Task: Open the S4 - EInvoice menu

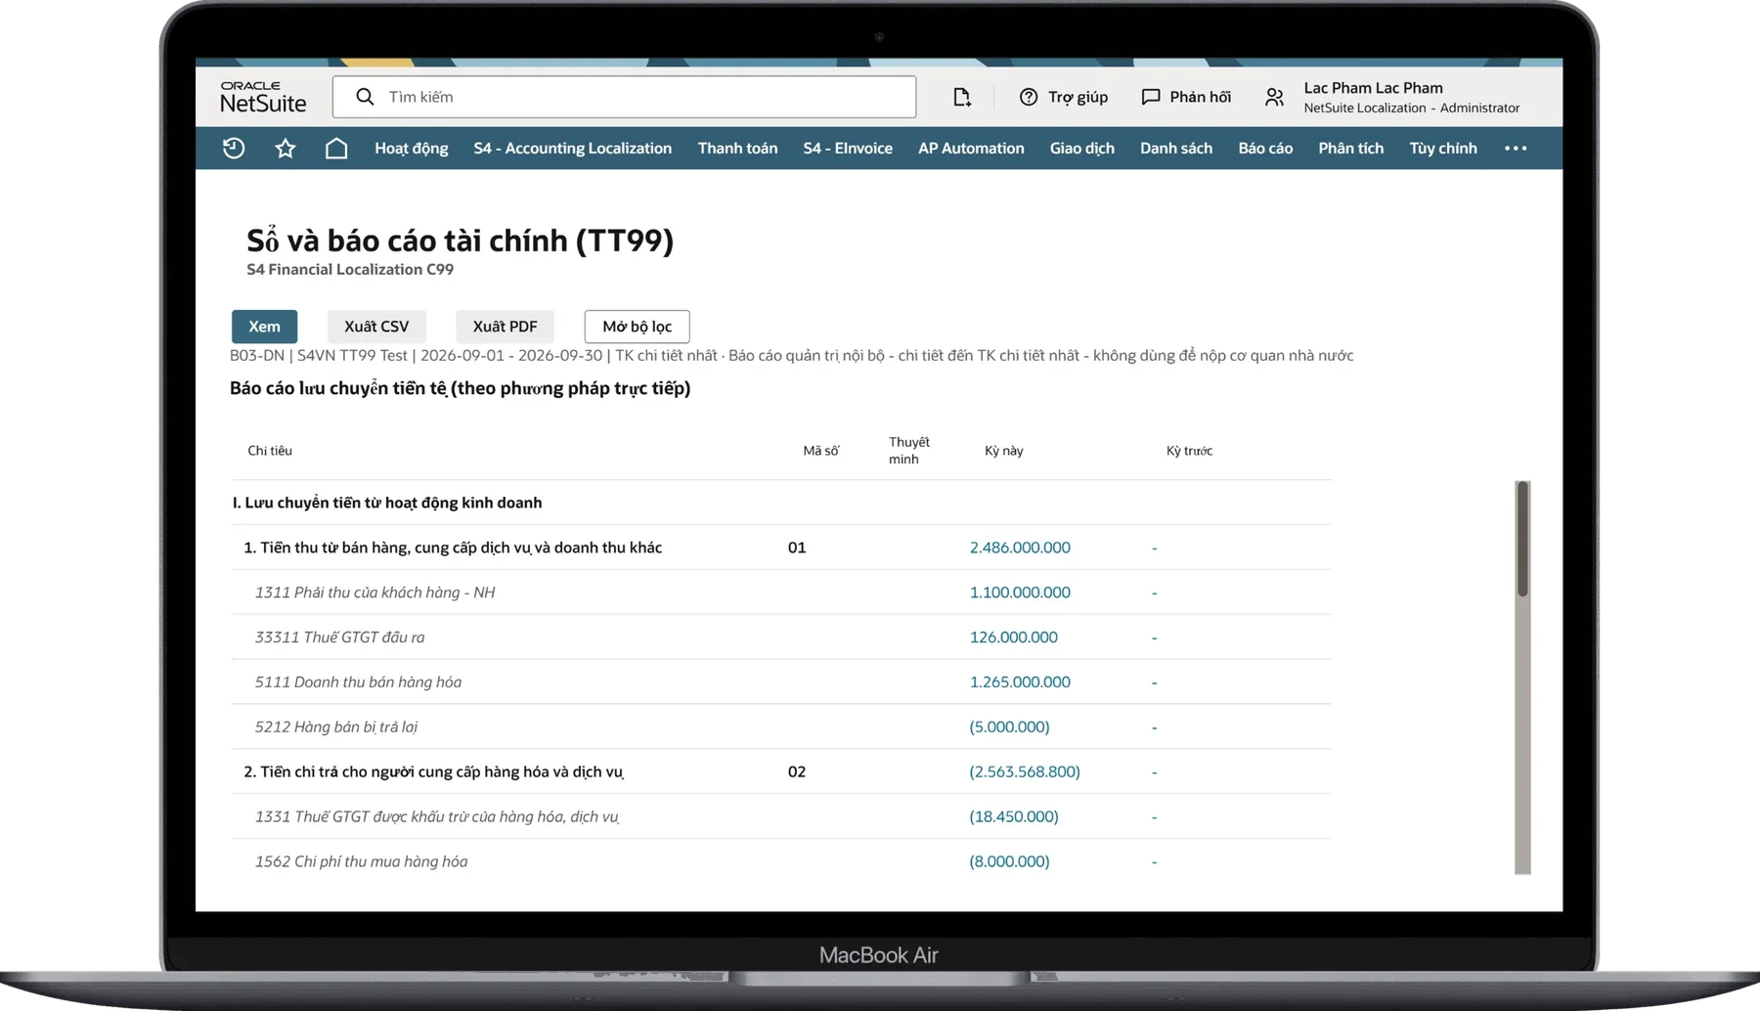Action: click(x=848, y=149)
